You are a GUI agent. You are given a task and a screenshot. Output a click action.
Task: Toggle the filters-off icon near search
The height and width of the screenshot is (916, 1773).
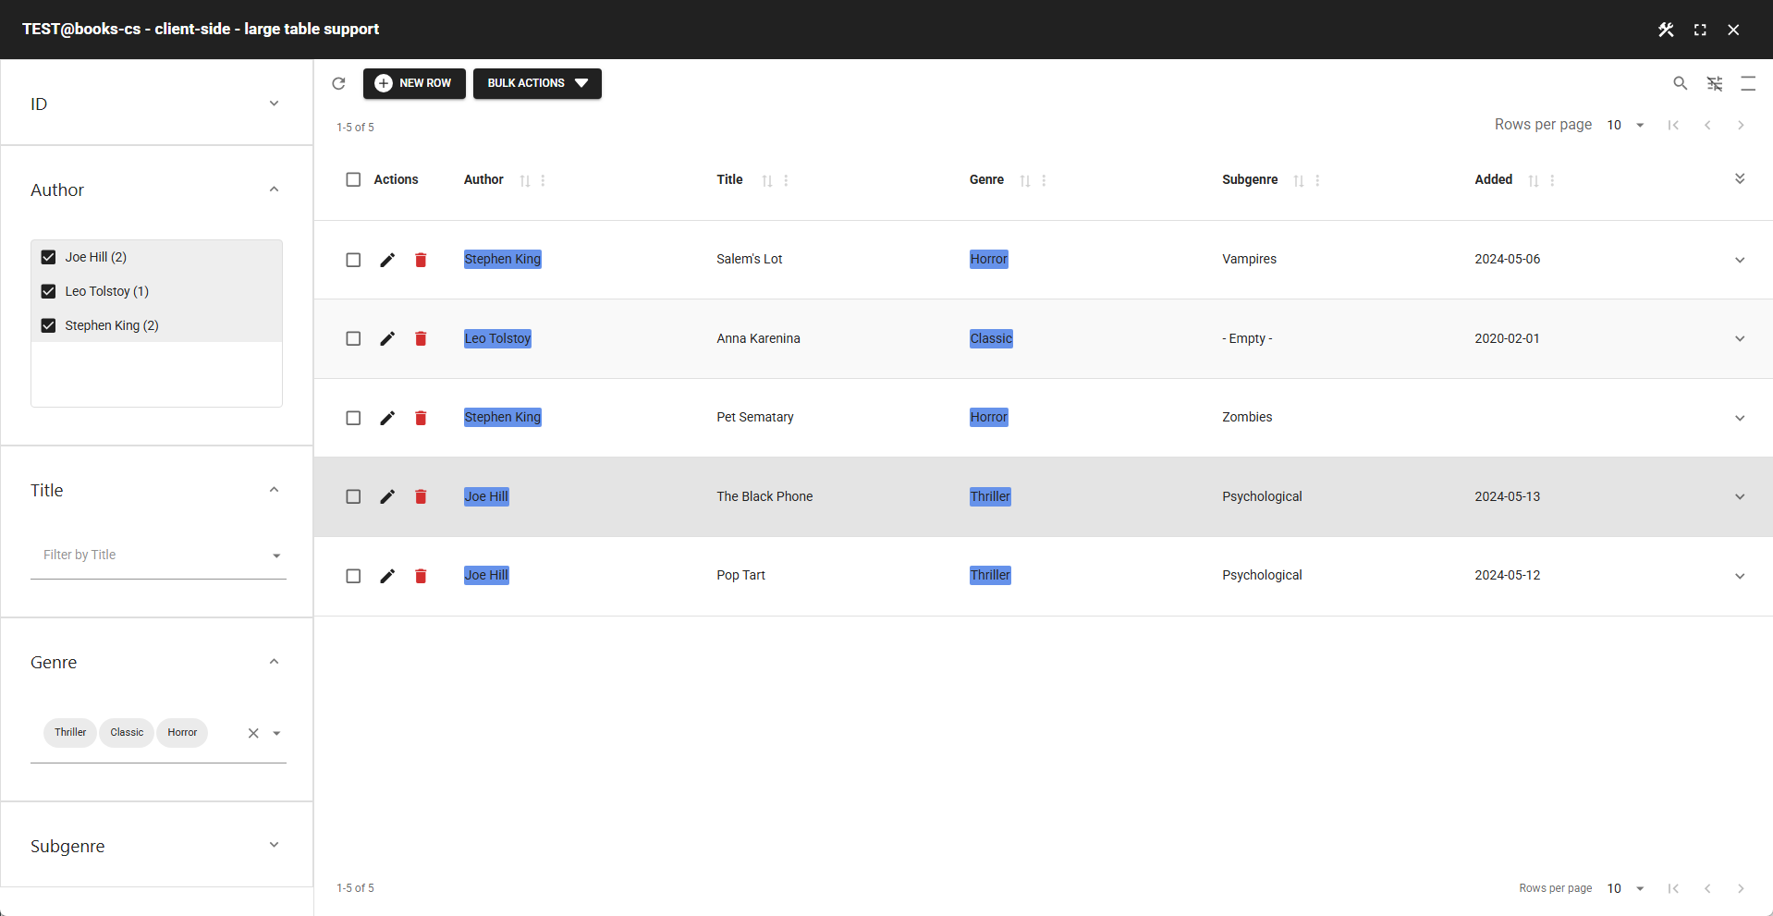1715,83
